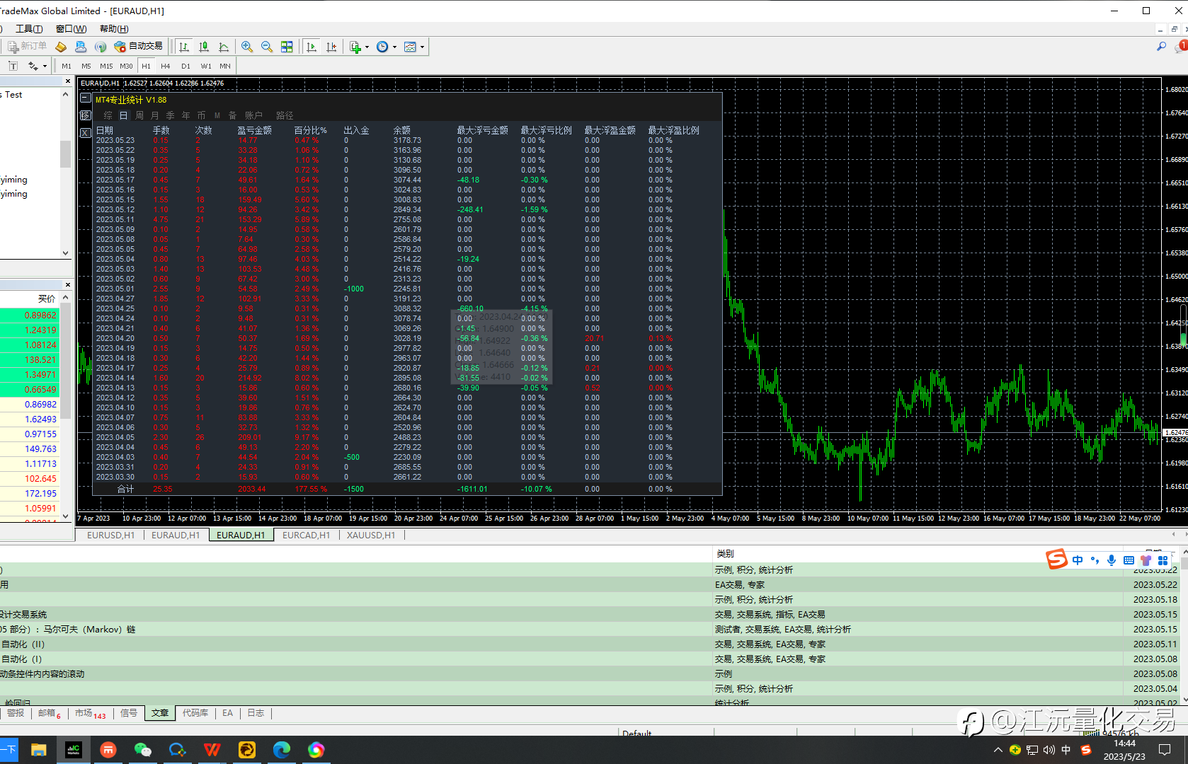Open the data window icon with person
1188x764 pixels.
(81, 47)
